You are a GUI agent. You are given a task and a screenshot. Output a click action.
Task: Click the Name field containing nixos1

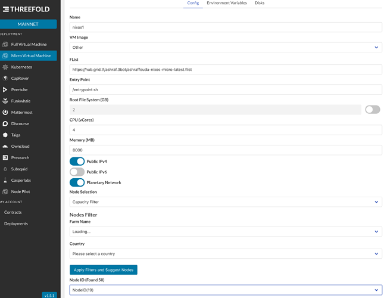226,27
